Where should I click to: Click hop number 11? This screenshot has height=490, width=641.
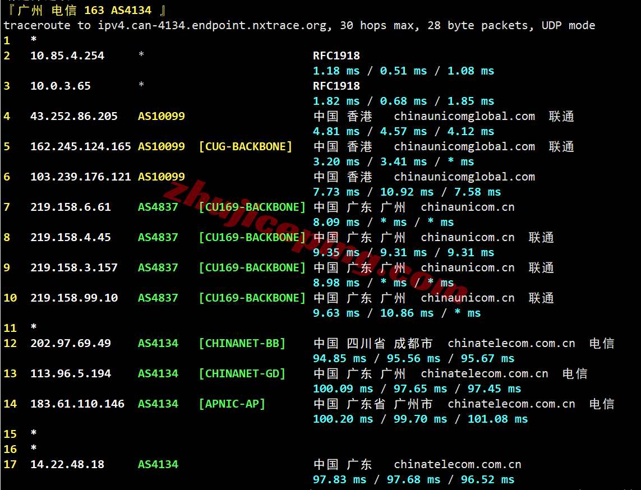point(10,328)
